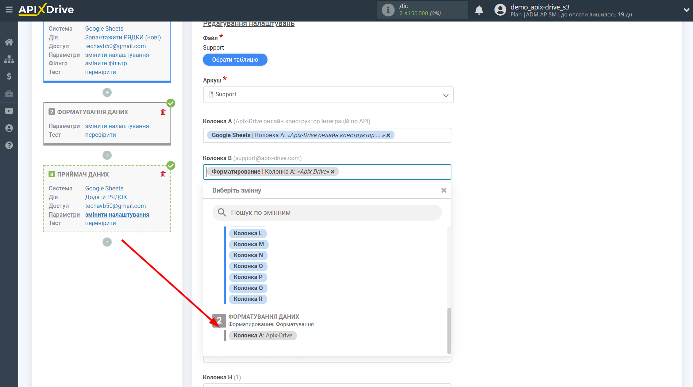The image size is (693, 387).
Task: Open source змінити налаштування link
Action: click(117, 55)
